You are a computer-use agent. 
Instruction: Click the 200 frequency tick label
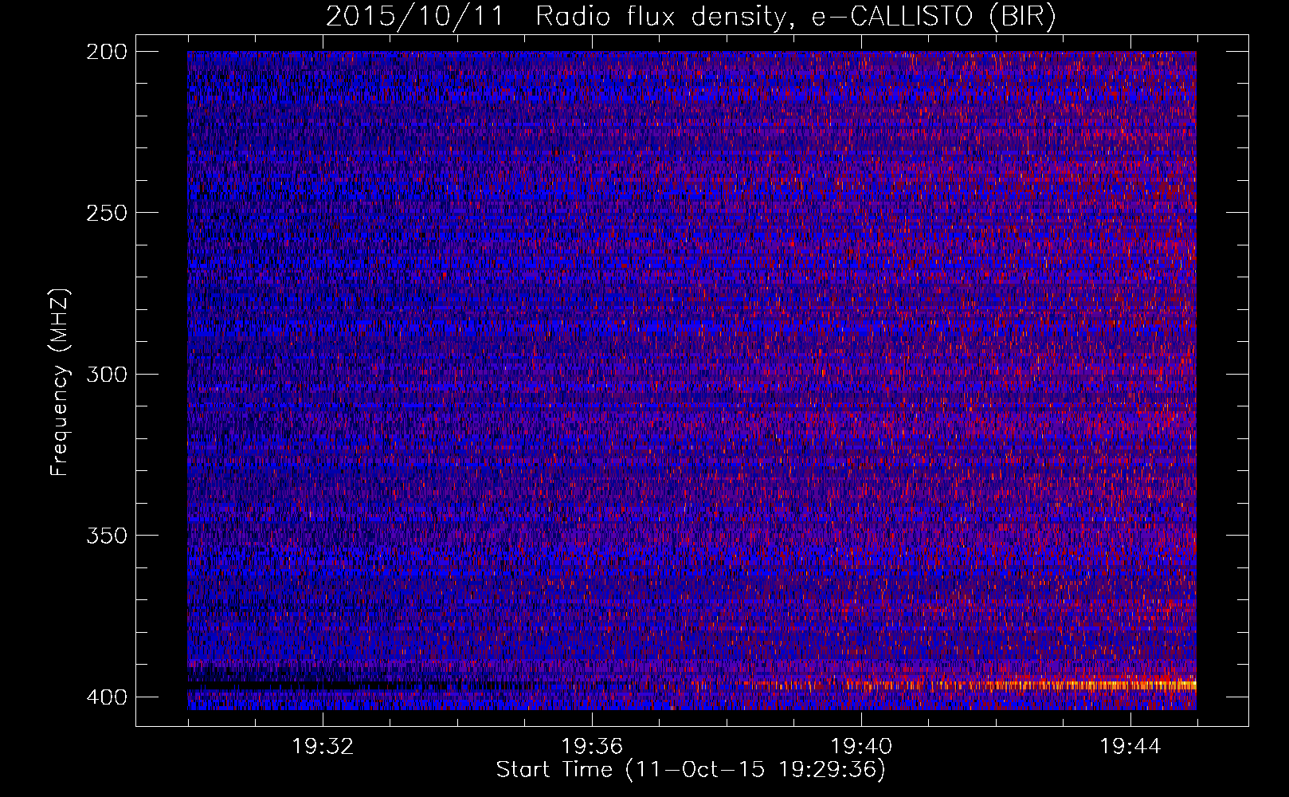coord(106,52)
